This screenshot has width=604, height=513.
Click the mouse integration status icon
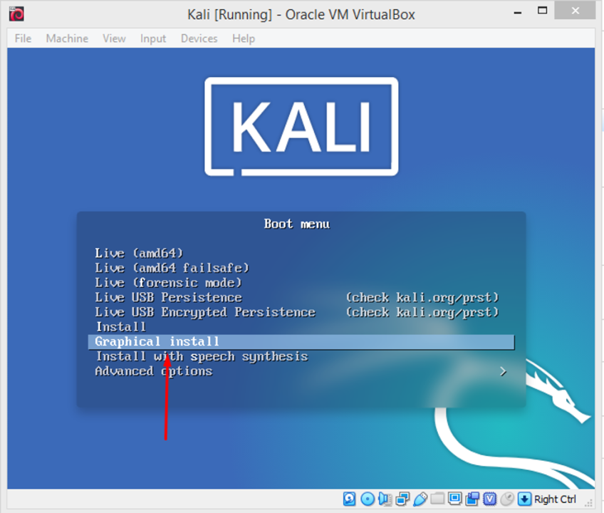[507, 499]
